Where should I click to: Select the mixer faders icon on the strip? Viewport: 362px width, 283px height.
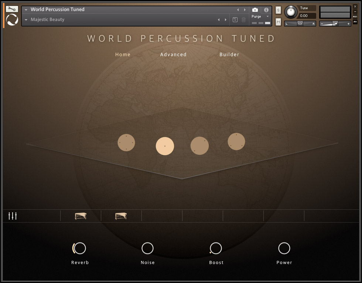[x=13, y=216]
